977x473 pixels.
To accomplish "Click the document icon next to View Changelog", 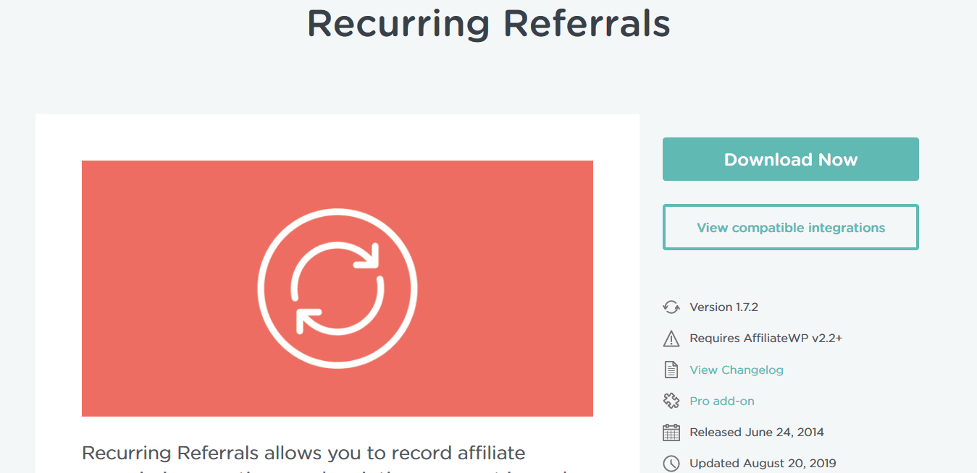I will (x=671, y=370).
